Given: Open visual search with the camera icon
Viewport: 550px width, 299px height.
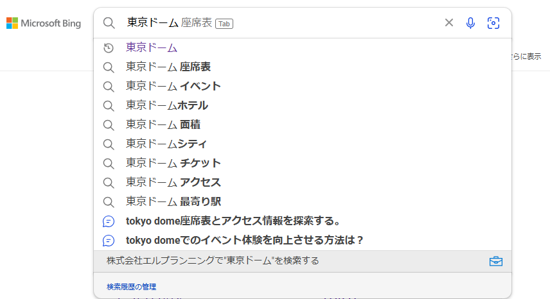Looking at the screenshot, I should tap(493, 23).
